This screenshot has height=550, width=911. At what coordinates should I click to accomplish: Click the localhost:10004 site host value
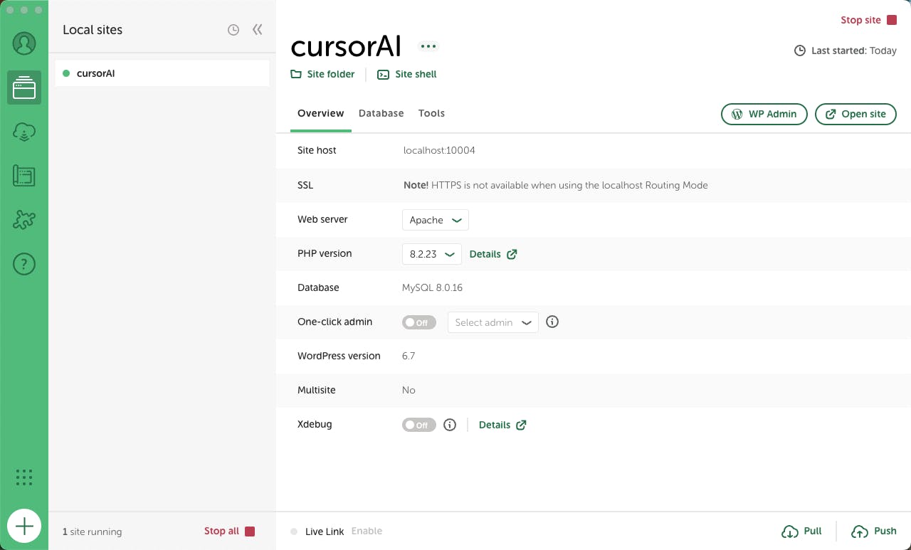point(439,150)
